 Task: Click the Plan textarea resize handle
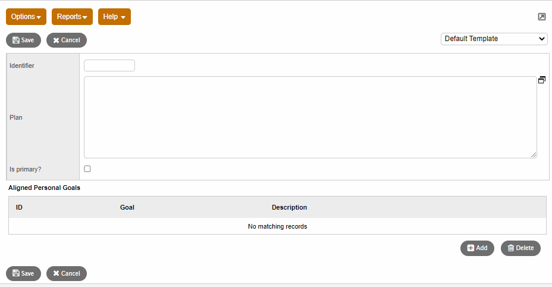(x=534, y=155)
